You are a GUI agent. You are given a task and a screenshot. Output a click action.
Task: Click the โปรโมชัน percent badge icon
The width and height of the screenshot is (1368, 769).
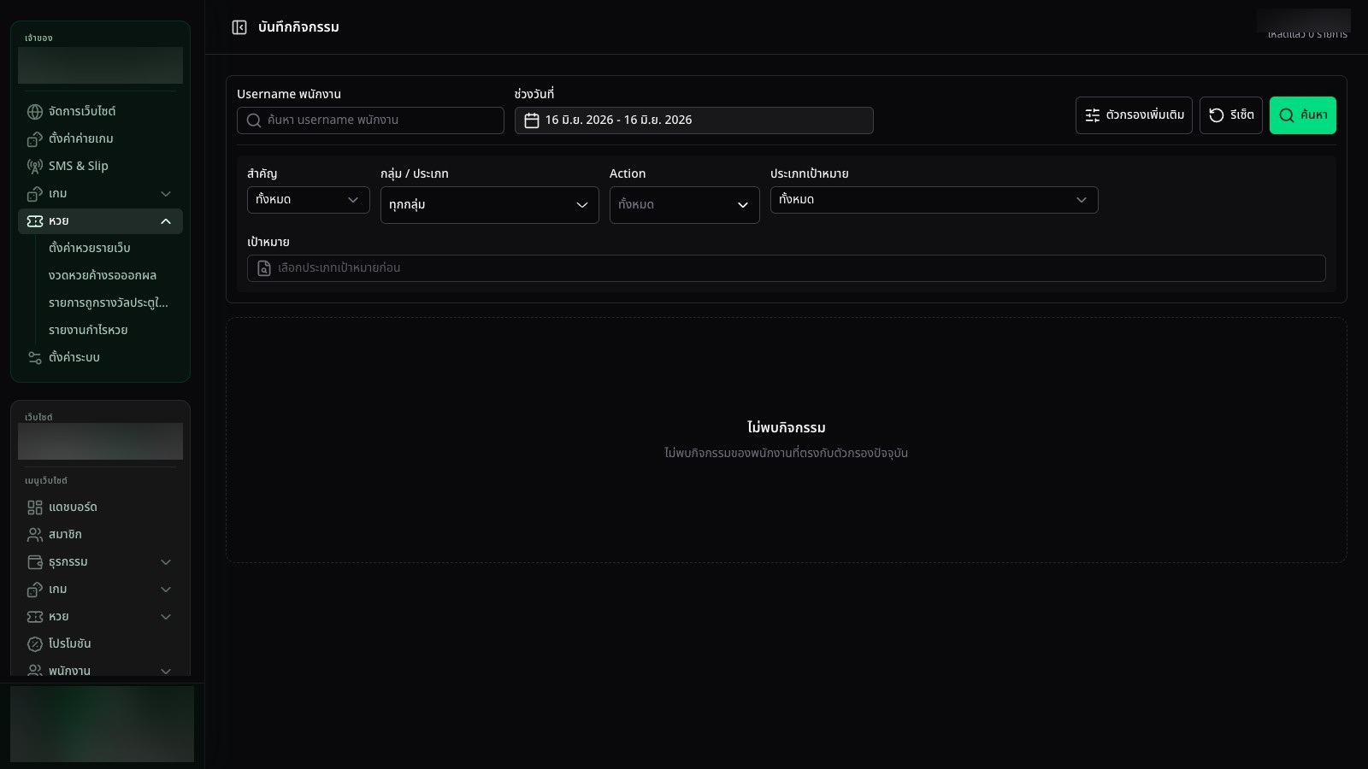click(x=35, y=644)
